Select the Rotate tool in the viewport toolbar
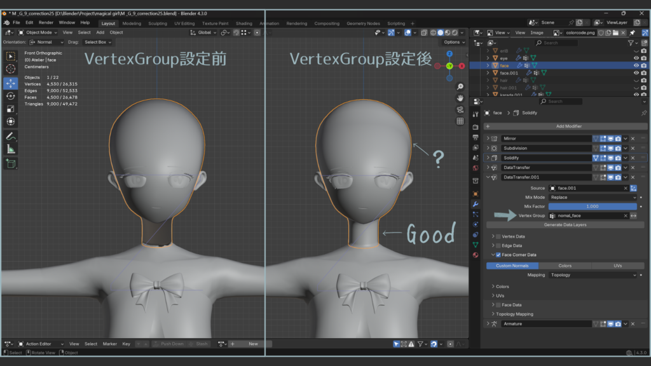 click(x=11, y=96)
